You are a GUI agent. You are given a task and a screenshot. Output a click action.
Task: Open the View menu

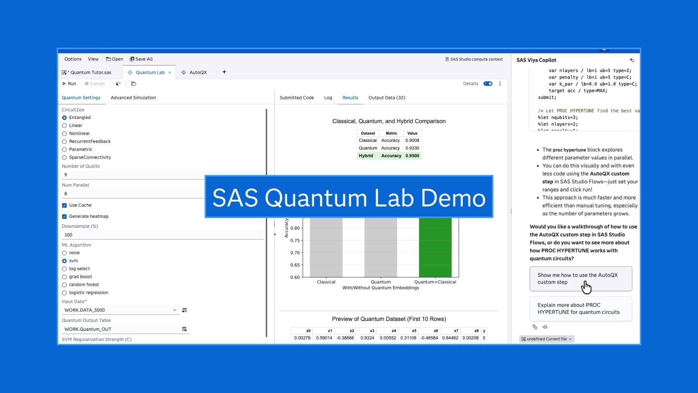pos(93,59)
